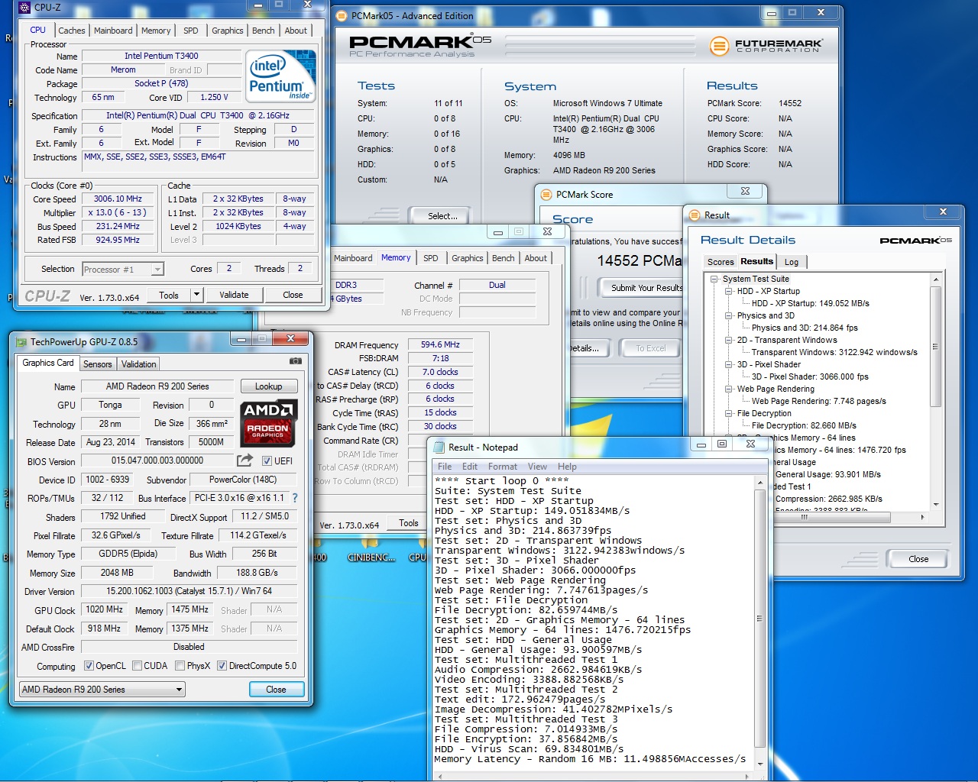The height and width of the screenshot is (782, 978).
Task: Click the Select... button in PCMark05
Action: coord(442,216)
